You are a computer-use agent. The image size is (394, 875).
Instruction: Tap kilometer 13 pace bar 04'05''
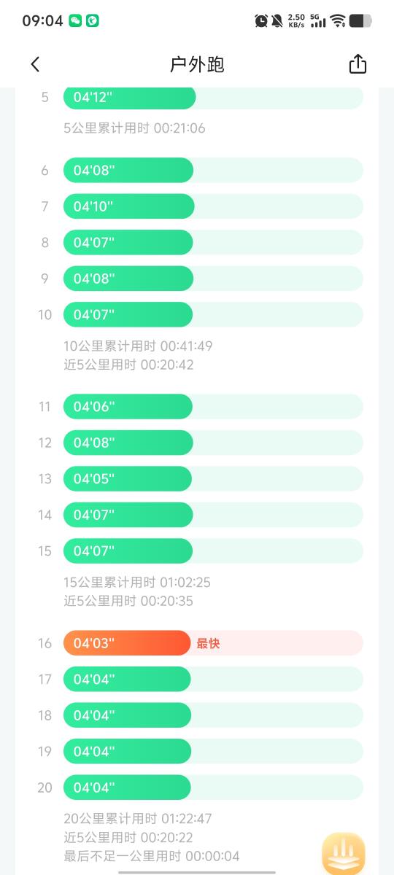(x=128, y=478)
